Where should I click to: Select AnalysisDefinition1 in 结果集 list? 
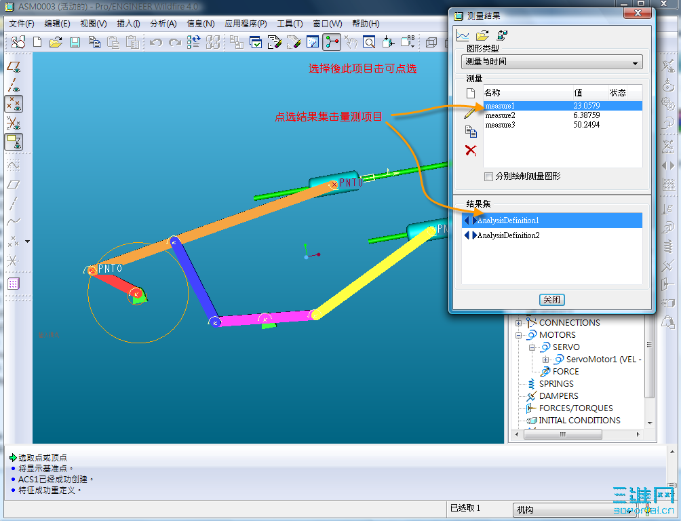pyautogui.click(x=552, y=220)
